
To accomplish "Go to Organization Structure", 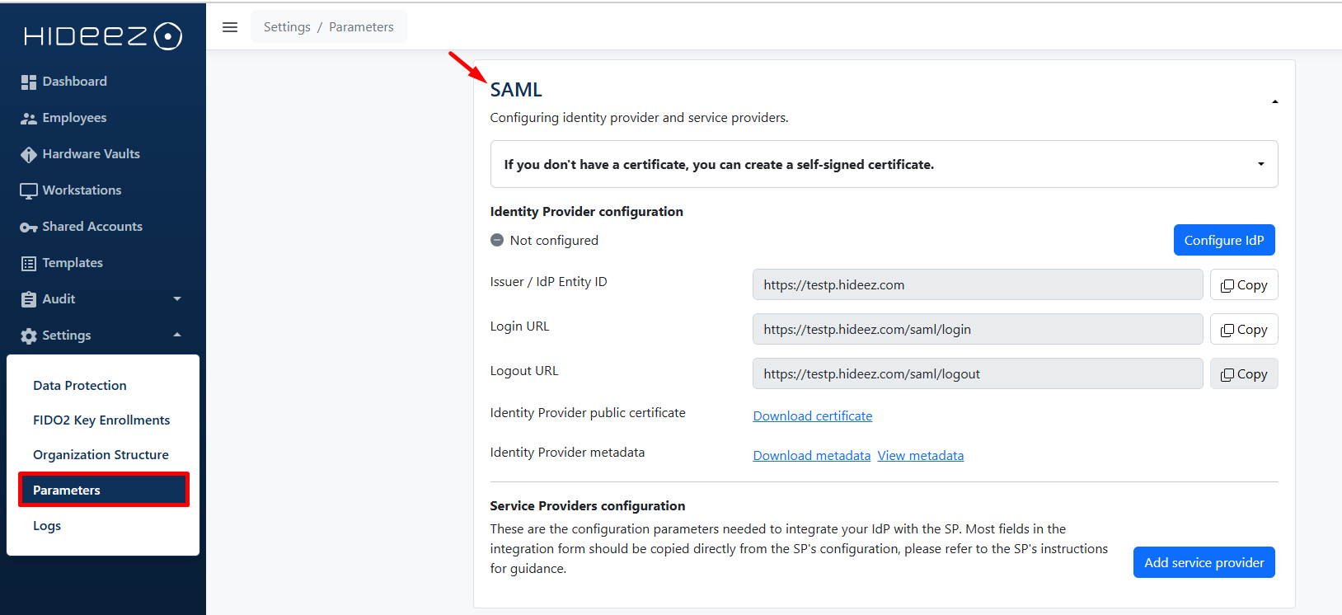I will (x=101, y=455).
